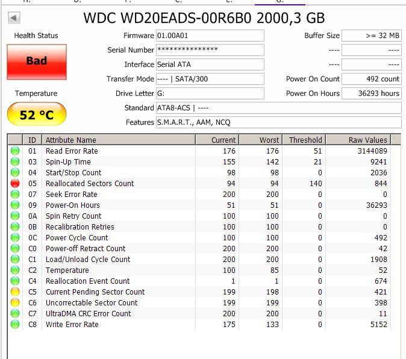Click the green status dot for Power-On Hours
The width and height of the screenshot is (406, 359).
15,205
